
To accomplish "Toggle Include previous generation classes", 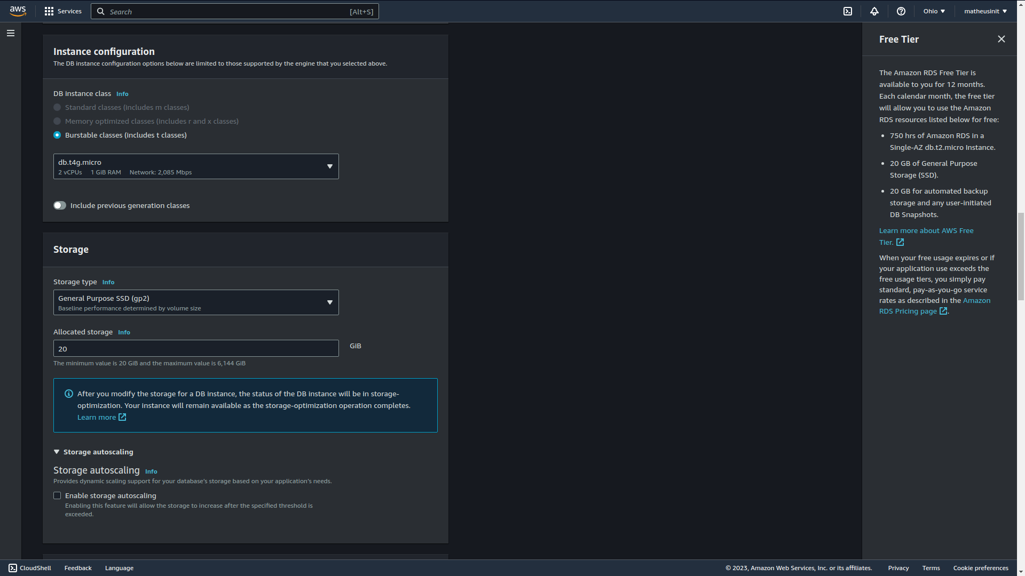I will coord(59,205).
